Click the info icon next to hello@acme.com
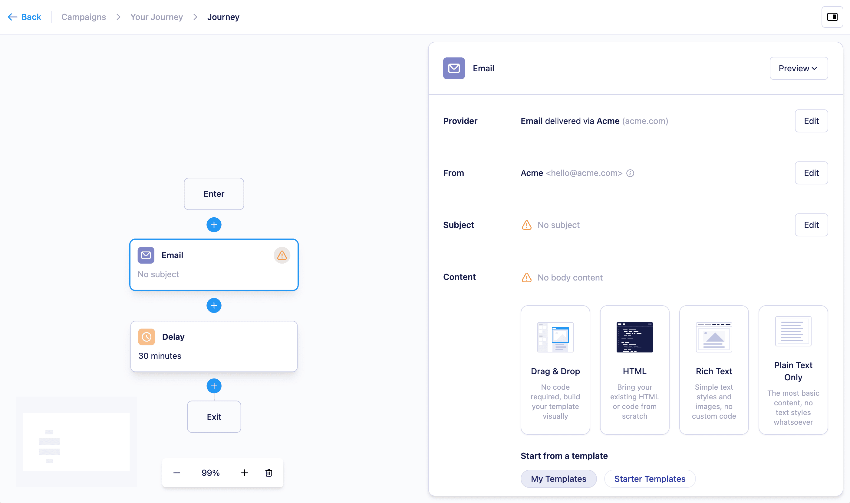This screenshot has width=850, height=503. click(x=630, y=173)
